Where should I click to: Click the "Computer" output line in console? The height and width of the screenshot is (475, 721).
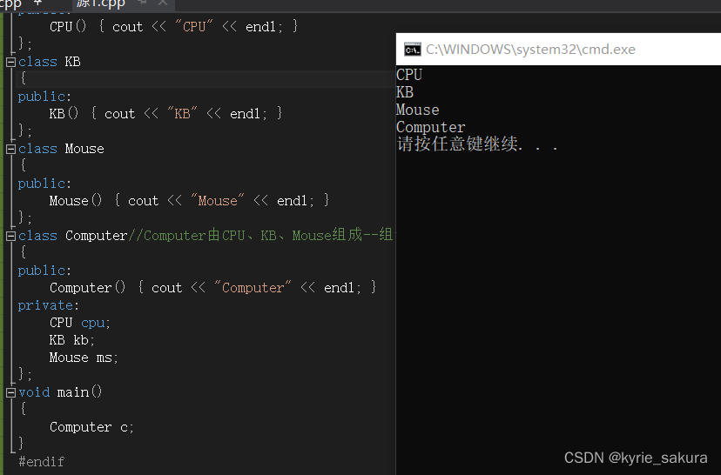[430, 127]
